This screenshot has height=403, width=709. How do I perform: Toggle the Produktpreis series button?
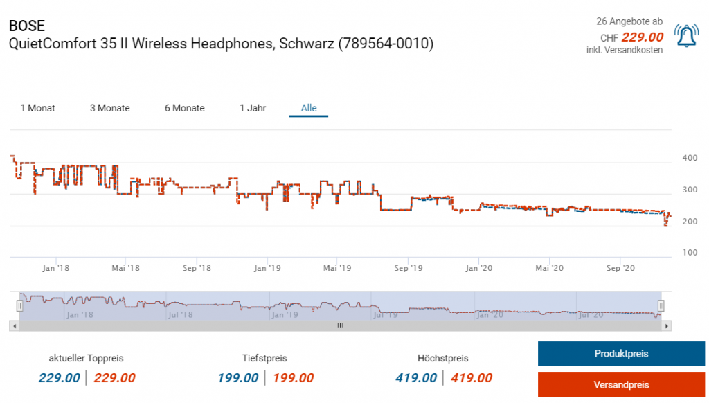pos(621,354)
